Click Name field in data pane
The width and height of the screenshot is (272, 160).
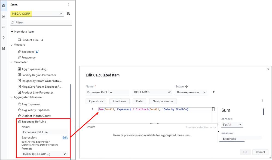[x=45, y=132]
